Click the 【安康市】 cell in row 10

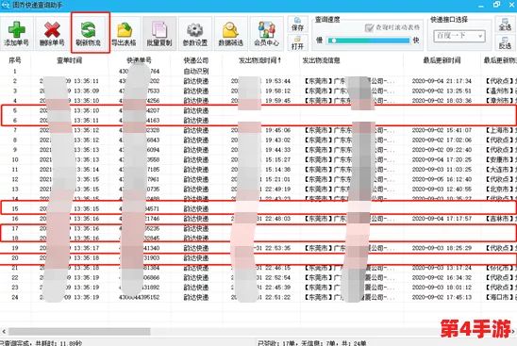[500, 159]
